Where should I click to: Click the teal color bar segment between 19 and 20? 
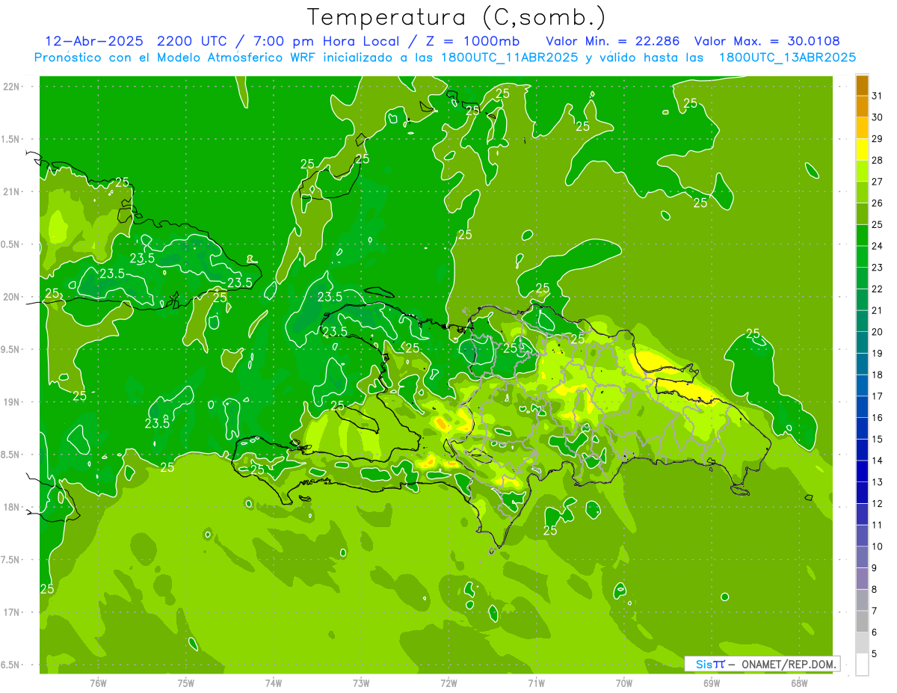click(862, 342)
